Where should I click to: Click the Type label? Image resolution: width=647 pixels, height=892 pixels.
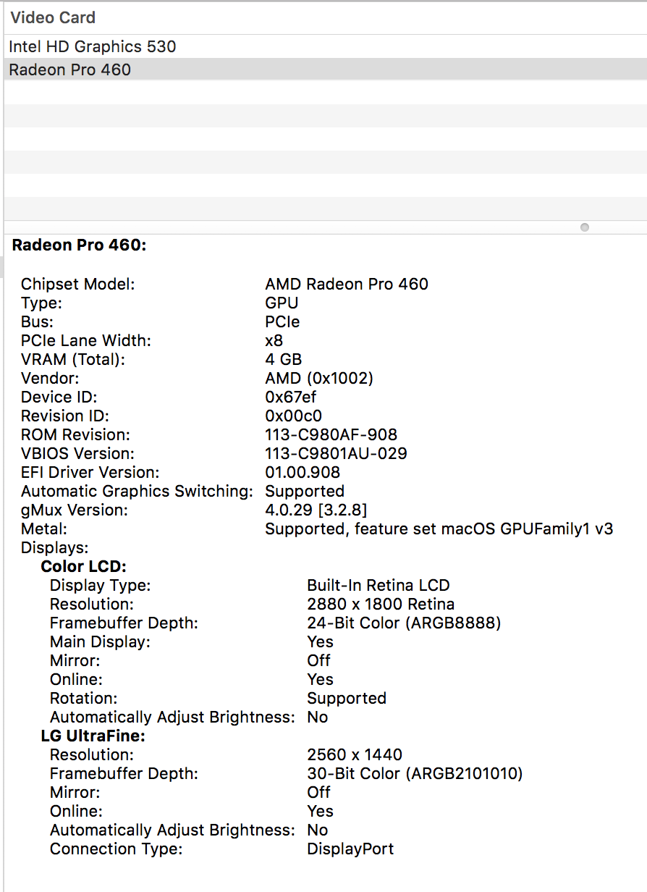point(41,303)
